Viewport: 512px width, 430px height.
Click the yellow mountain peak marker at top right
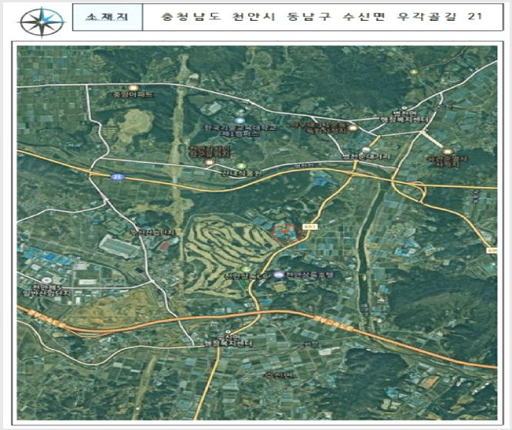414,71
